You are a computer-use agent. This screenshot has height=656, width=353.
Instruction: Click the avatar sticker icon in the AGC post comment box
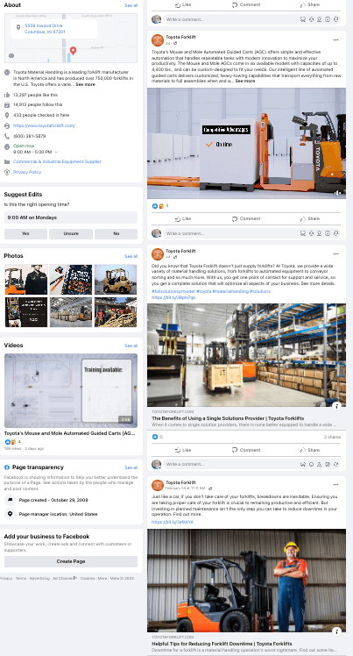tap(303, 233)
